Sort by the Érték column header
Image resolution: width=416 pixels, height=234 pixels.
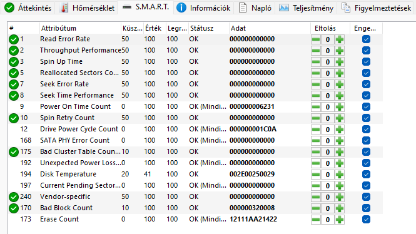point(155,28)
